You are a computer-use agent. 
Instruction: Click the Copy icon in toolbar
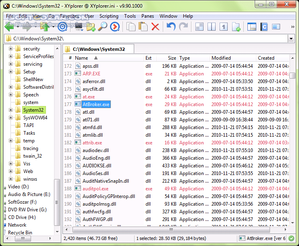pyautogui.click(x=131, y=27)
